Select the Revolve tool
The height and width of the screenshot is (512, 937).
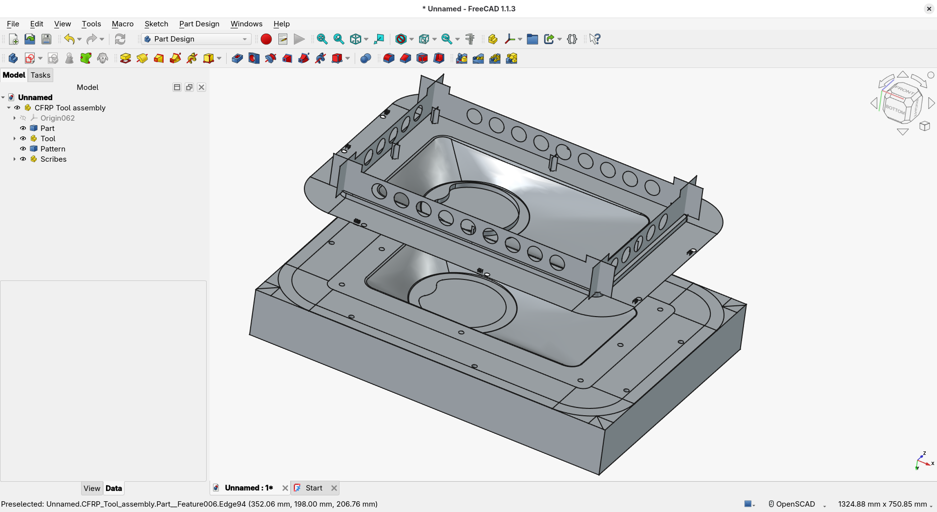142,59
